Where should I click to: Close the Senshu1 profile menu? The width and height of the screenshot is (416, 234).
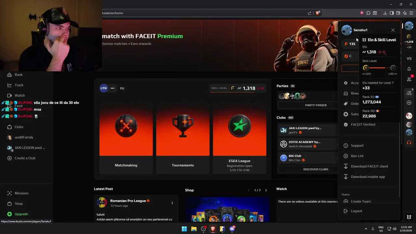coord(393,30)
